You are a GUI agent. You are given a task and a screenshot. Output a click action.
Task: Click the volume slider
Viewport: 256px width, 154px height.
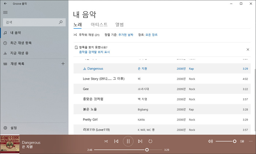pyautogui.click(x=226, y=141)
